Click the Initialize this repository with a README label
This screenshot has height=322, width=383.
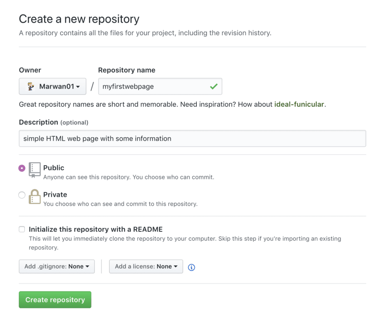(96, 229)
